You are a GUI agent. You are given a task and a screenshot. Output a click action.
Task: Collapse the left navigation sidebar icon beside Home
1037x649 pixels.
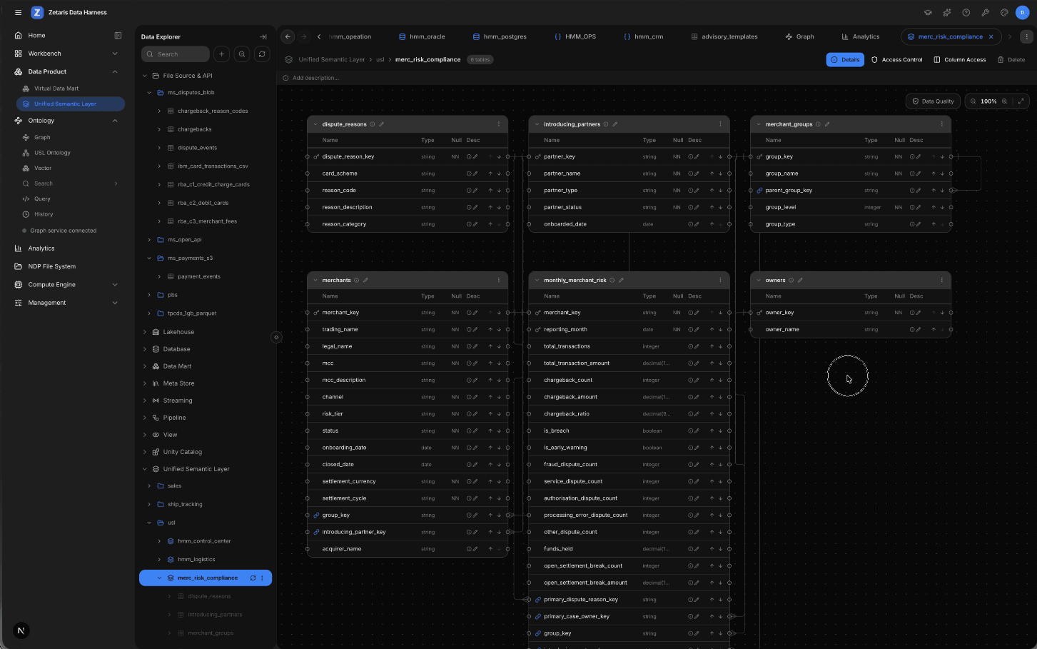[x=118, y=35]
